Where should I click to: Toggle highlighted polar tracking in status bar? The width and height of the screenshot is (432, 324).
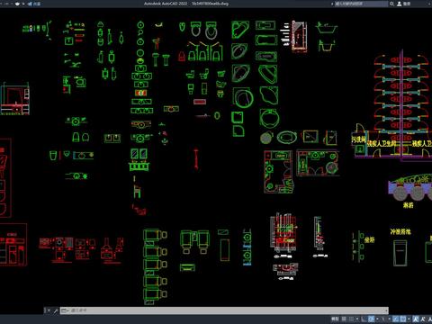click(x=371, y=319)
